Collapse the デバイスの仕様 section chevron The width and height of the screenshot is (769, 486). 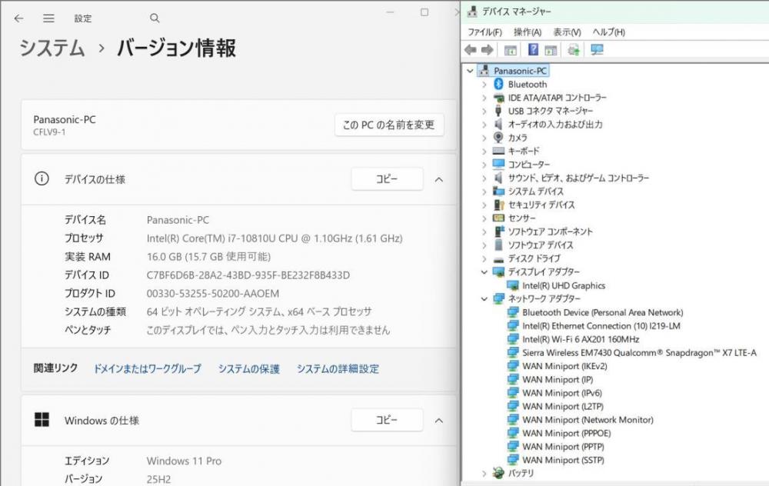point(439,179)
